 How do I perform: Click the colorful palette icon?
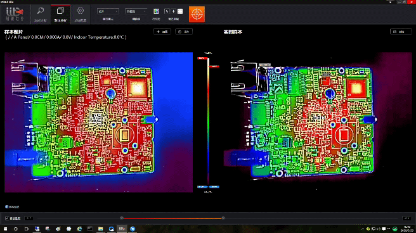[x=156, y=11]
